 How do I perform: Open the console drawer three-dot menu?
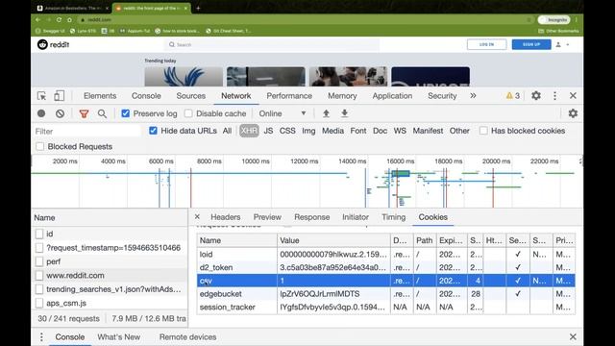41,337
